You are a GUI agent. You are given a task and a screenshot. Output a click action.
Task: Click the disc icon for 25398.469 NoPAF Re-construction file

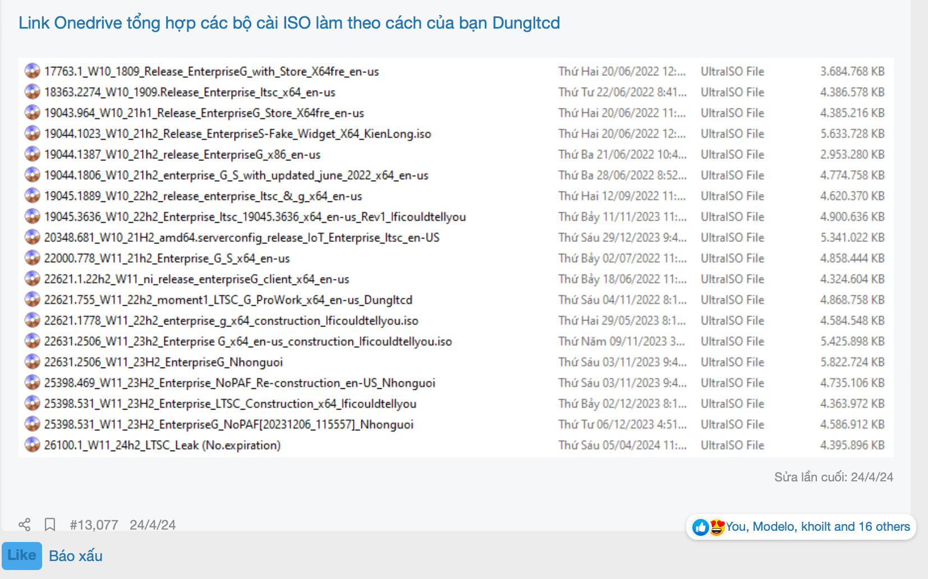click(33, 382)
